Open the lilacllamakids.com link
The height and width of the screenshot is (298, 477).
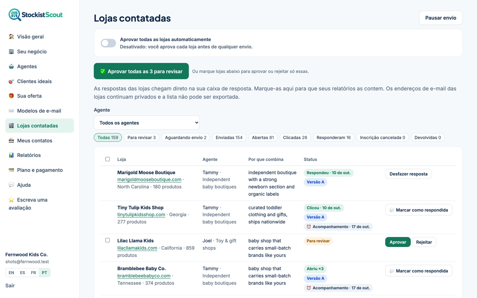[x=137, y=248]
